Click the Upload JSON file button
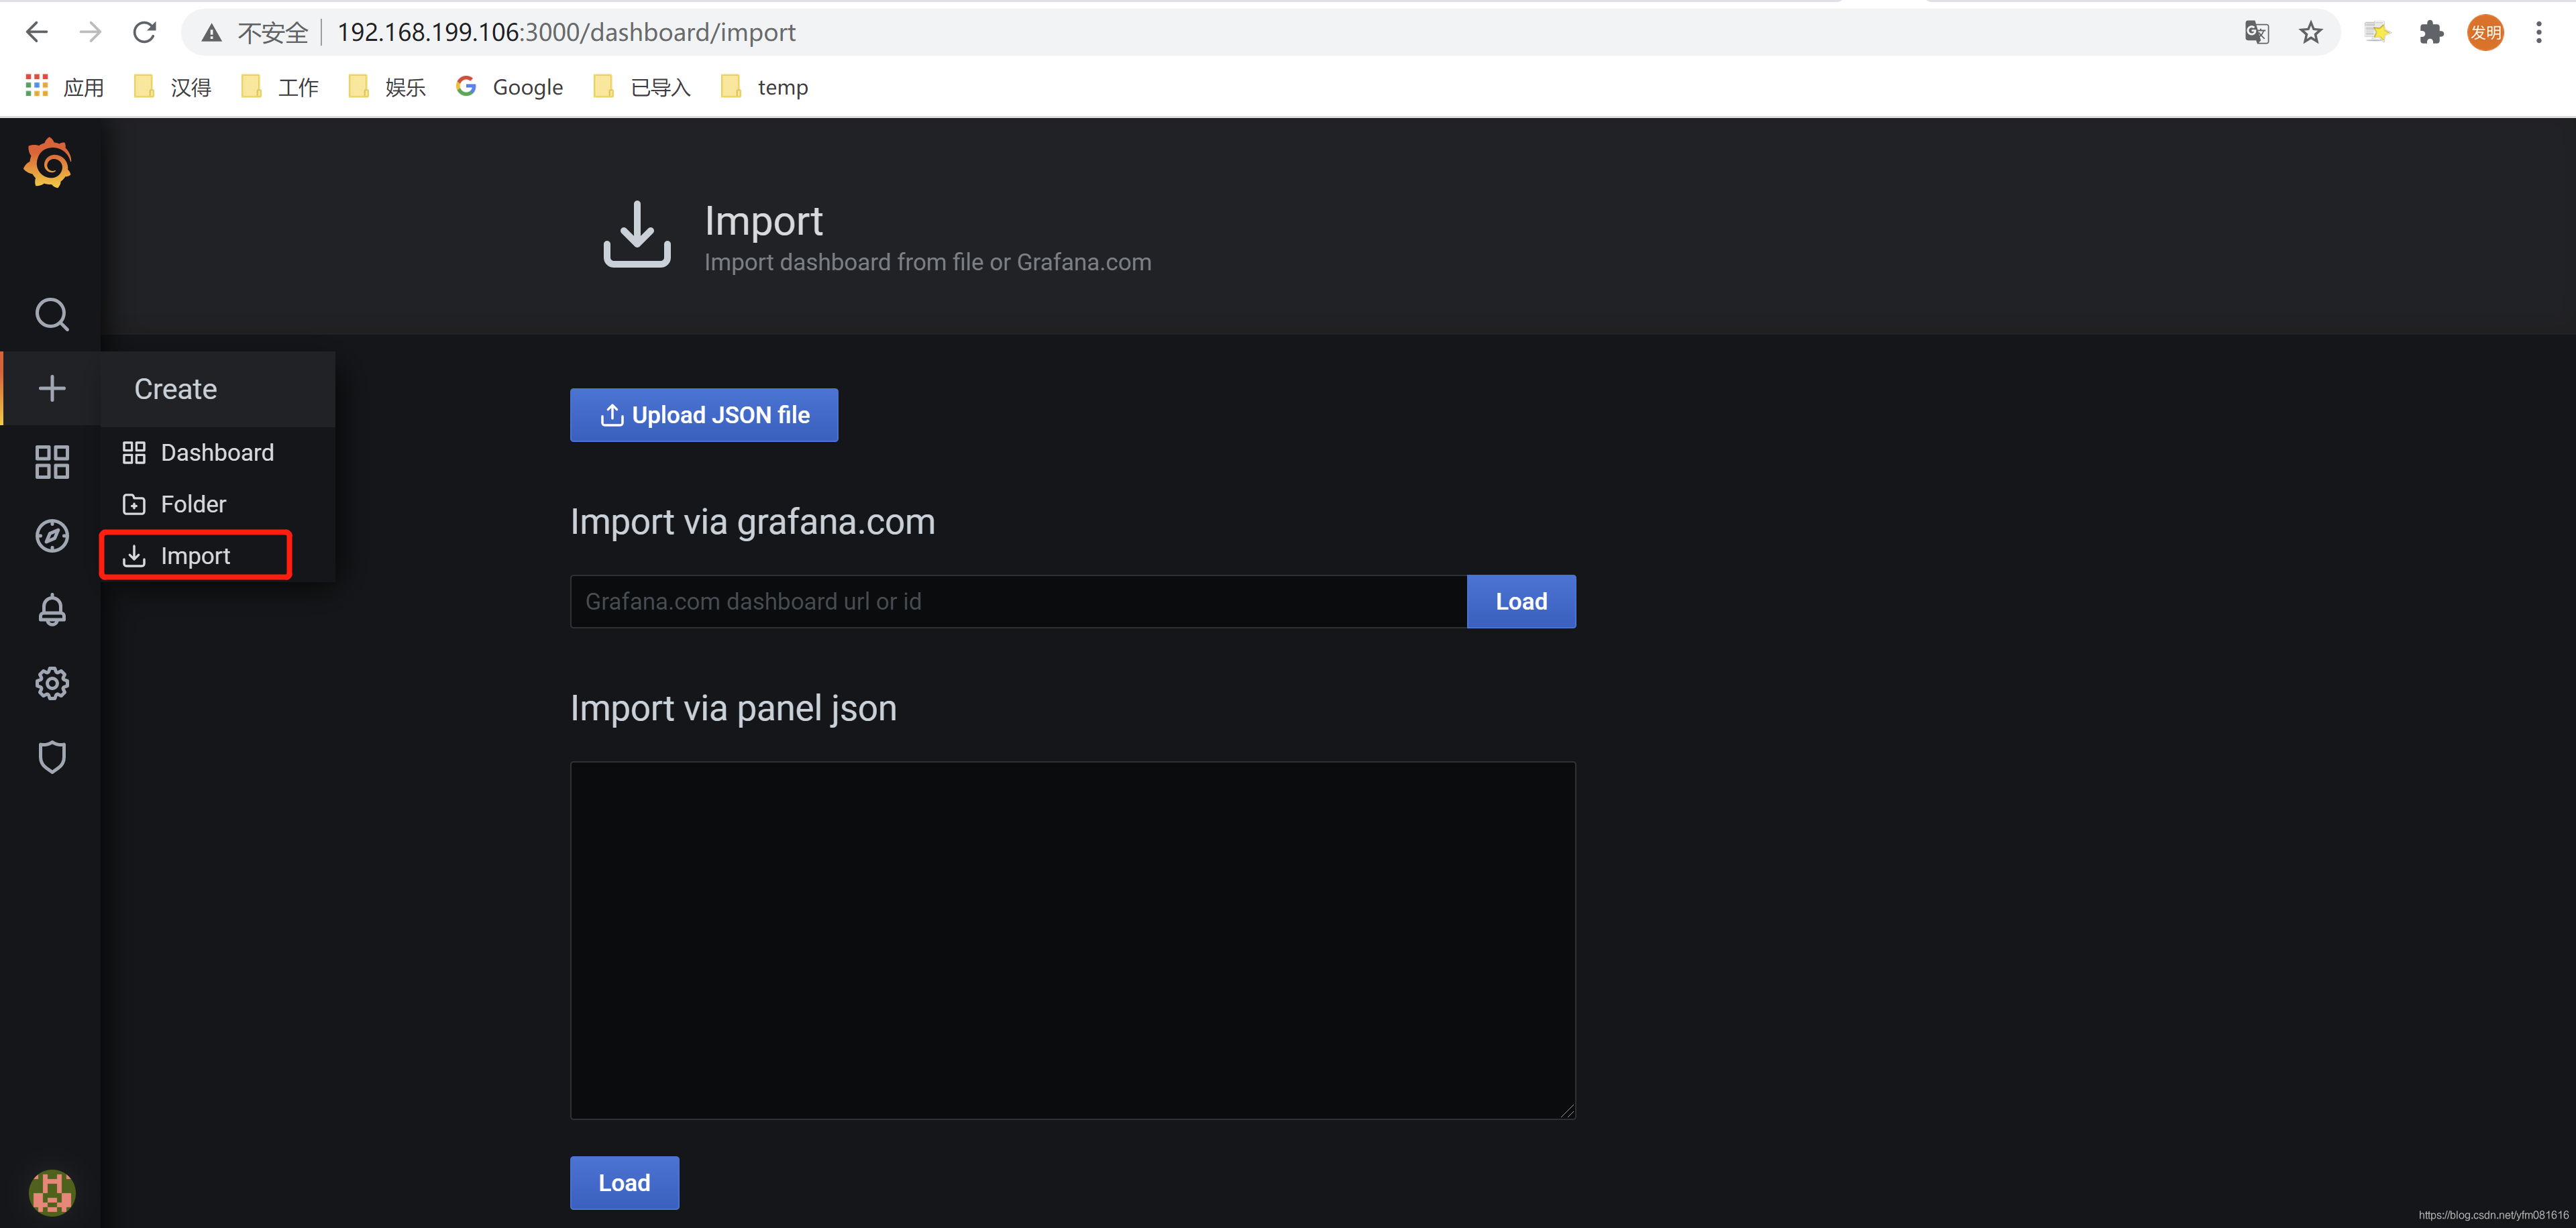Image resolution: width=2576 pixels, height=1228 pixels. [704, 415]
